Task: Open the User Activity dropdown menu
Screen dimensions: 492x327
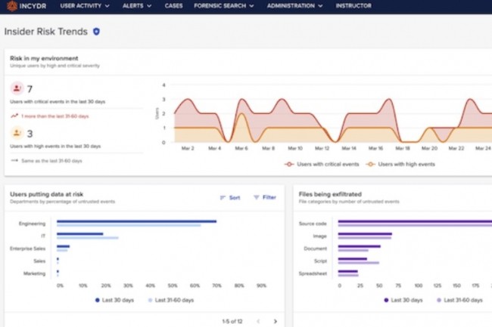Action: click(x=84, y=6)
